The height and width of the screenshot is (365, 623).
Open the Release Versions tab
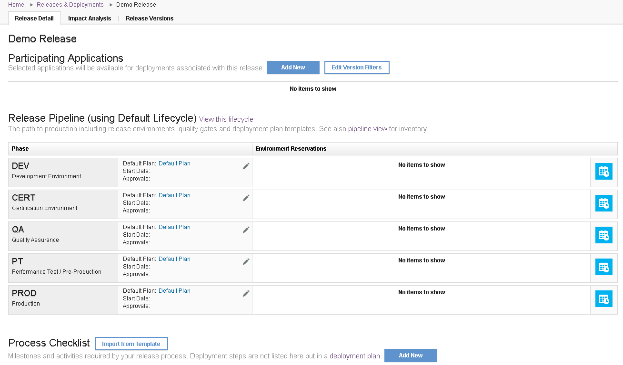pos(149,19)
